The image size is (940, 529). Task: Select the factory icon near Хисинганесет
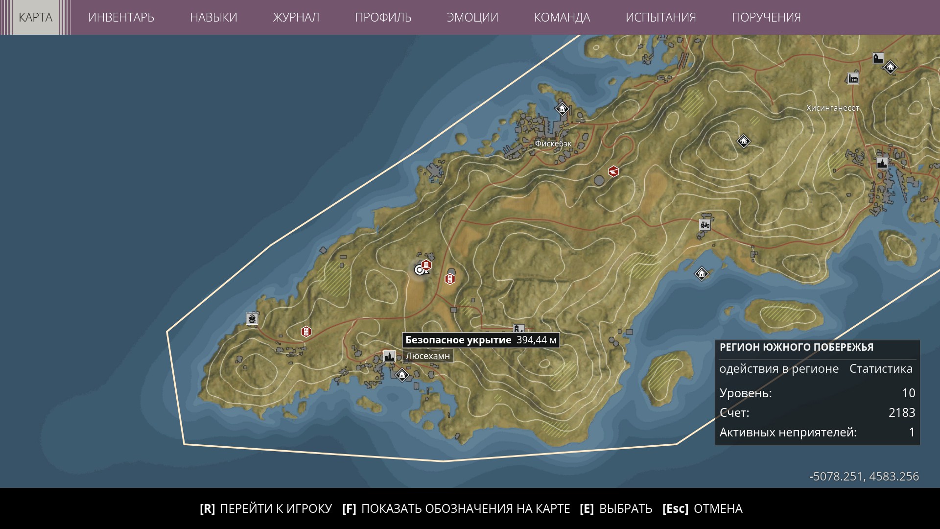[853, 78]
